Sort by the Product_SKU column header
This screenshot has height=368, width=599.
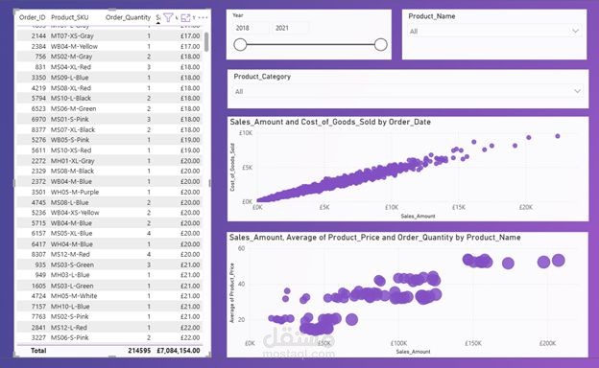tap(70, 17)
